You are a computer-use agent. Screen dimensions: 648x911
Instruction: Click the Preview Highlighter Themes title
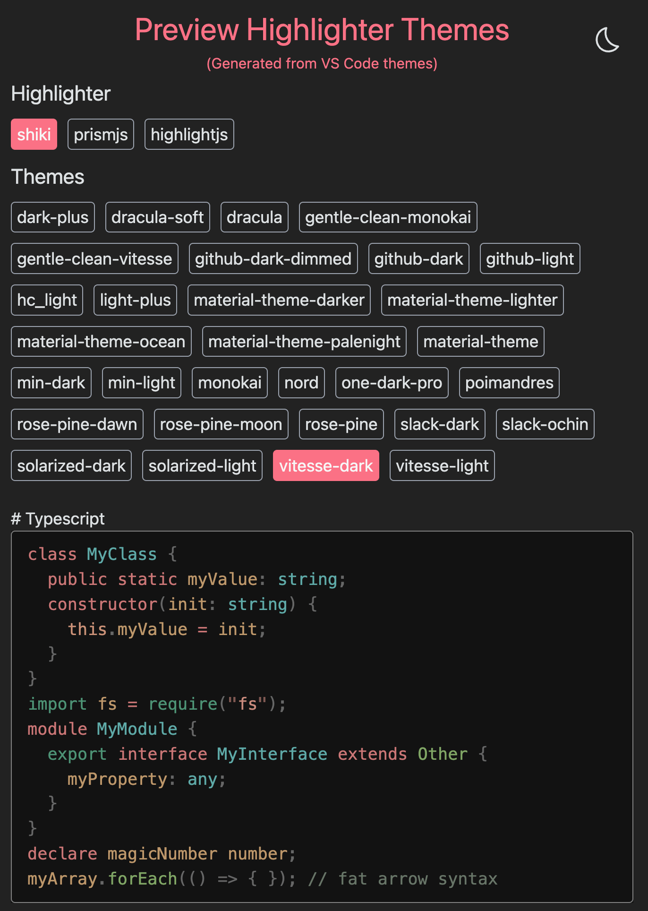click(322, 30)
